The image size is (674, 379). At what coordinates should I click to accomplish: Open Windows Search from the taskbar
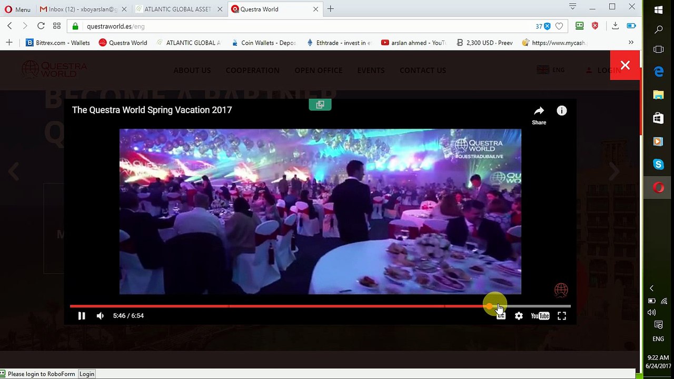[x=658, y=29]
